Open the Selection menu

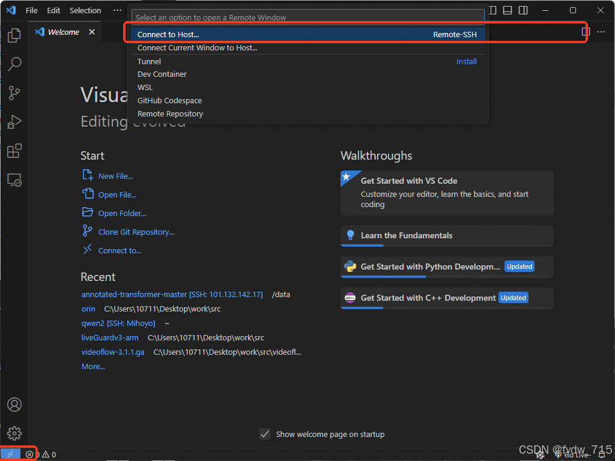pyautogui.click(x=85, y=11)
